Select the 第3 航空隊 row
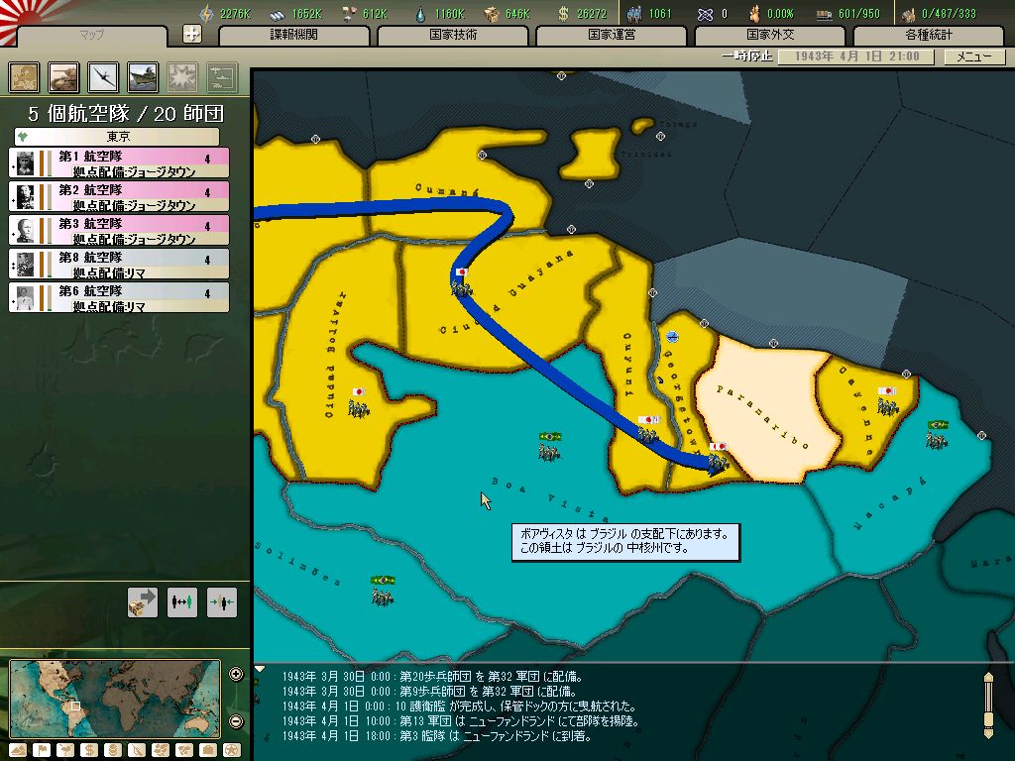Viewport: 1015px width, 761px height. point(119,230)
